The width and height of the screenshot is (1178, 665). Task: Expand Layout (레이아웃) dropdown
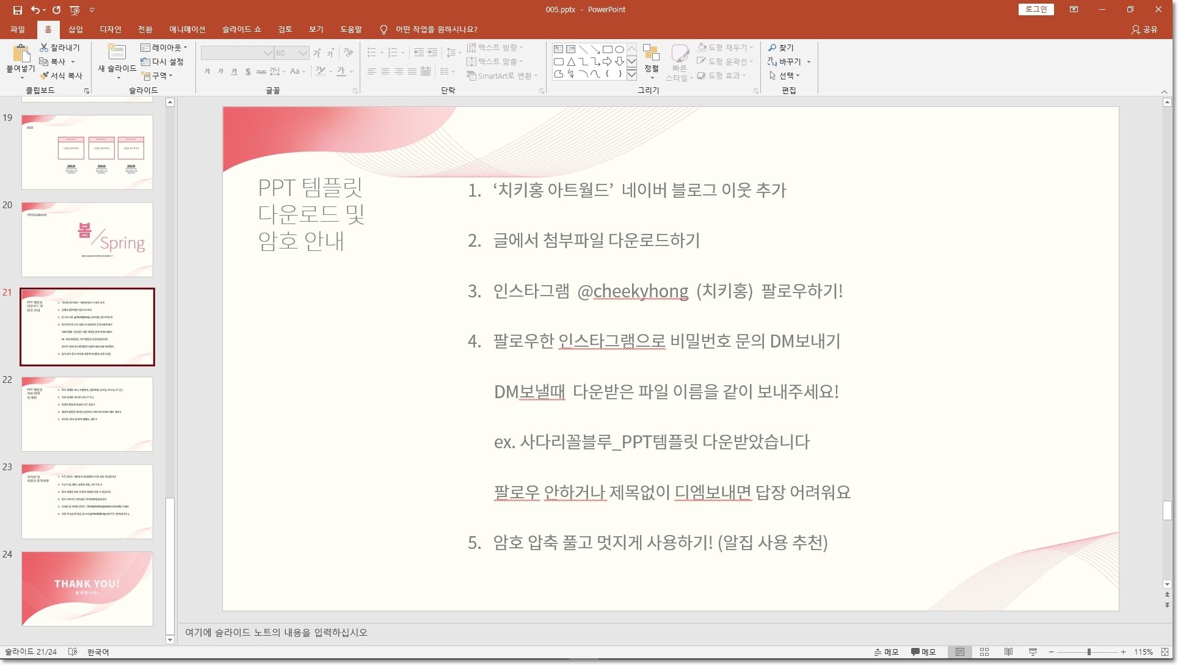click(164, 48)
